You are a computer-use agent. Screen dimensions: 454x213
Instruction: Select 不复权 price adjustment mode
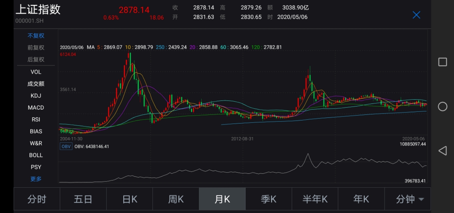point(36,36)
